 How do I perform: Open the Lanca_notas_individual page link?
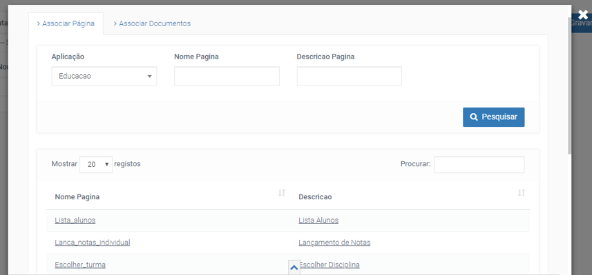pos(93,242)
